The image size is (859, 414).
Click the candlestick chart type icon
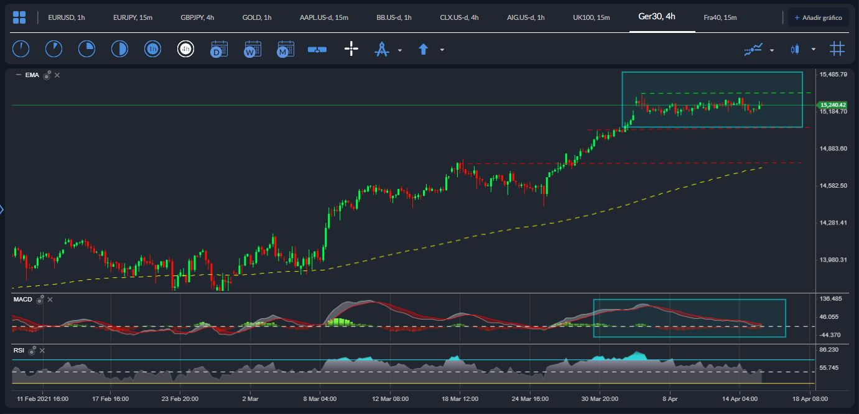[795, 49]
